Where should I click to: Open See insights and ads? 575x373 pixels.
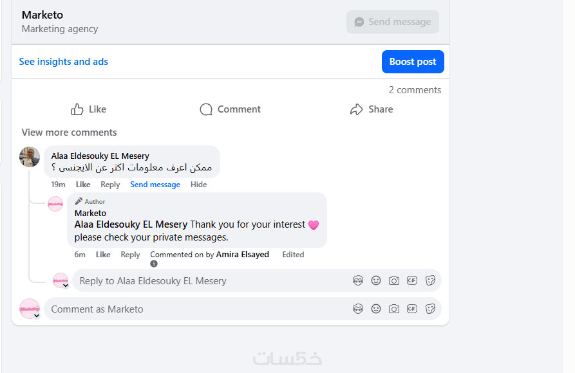(x=64, y=62)
